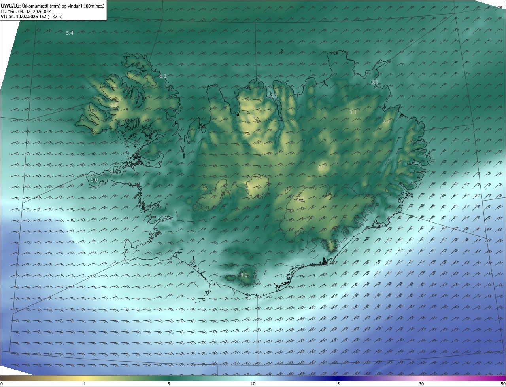Screen dimensions: 506x387
Task: Click the 'VT: þri. 10.02.2026 16Z (+37 h)' line
Action: 32,17
